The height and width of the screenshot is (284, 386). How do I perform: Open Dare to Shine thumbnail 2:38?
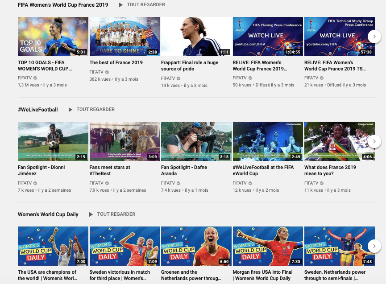coord(125,37)
